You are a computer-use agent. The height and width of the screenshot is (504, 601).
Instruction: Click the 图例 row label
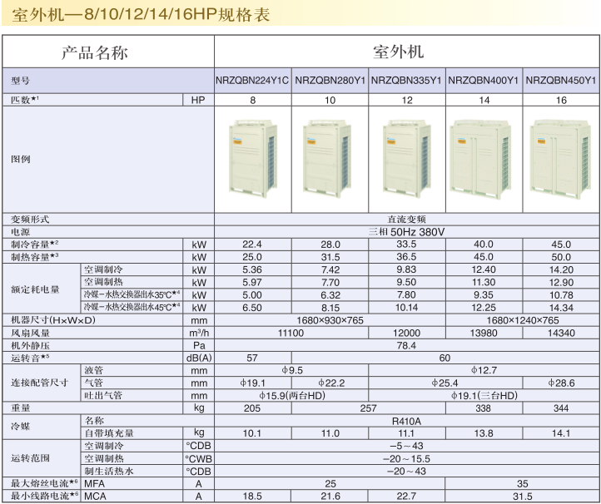(x=21, y=157)
